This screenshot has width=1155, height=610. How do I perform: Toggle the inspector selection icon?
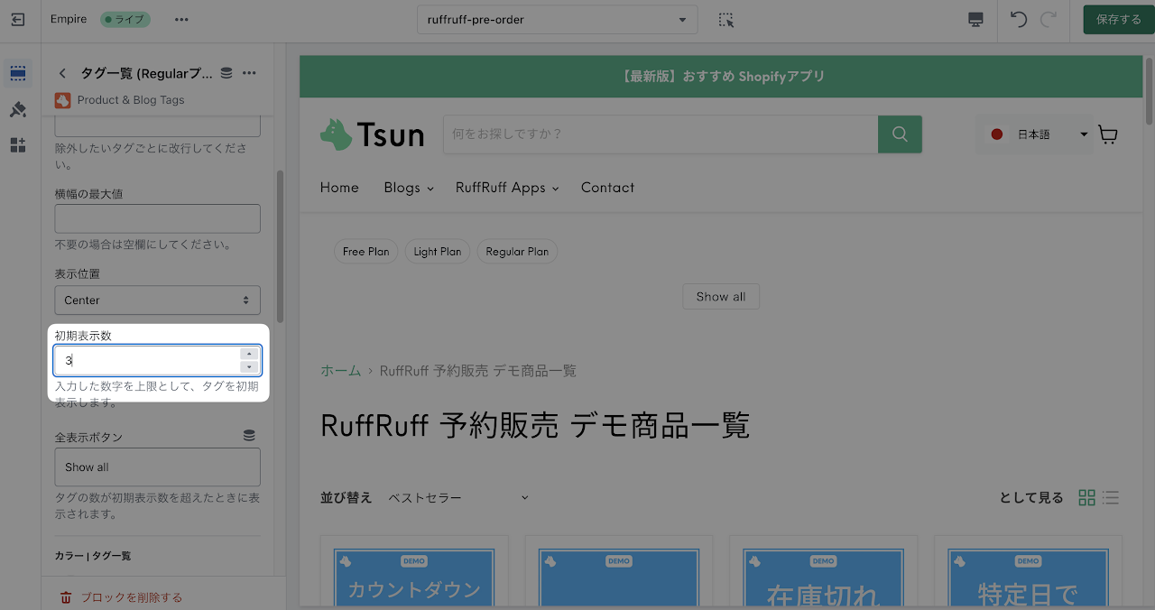(x=726, y=20)
